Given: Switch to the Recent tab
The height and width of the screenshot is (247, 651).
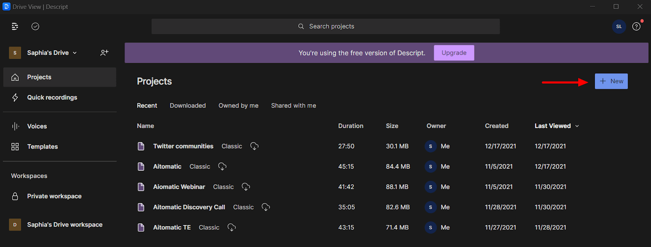Looking at the screenshot, I should (147, 105).
